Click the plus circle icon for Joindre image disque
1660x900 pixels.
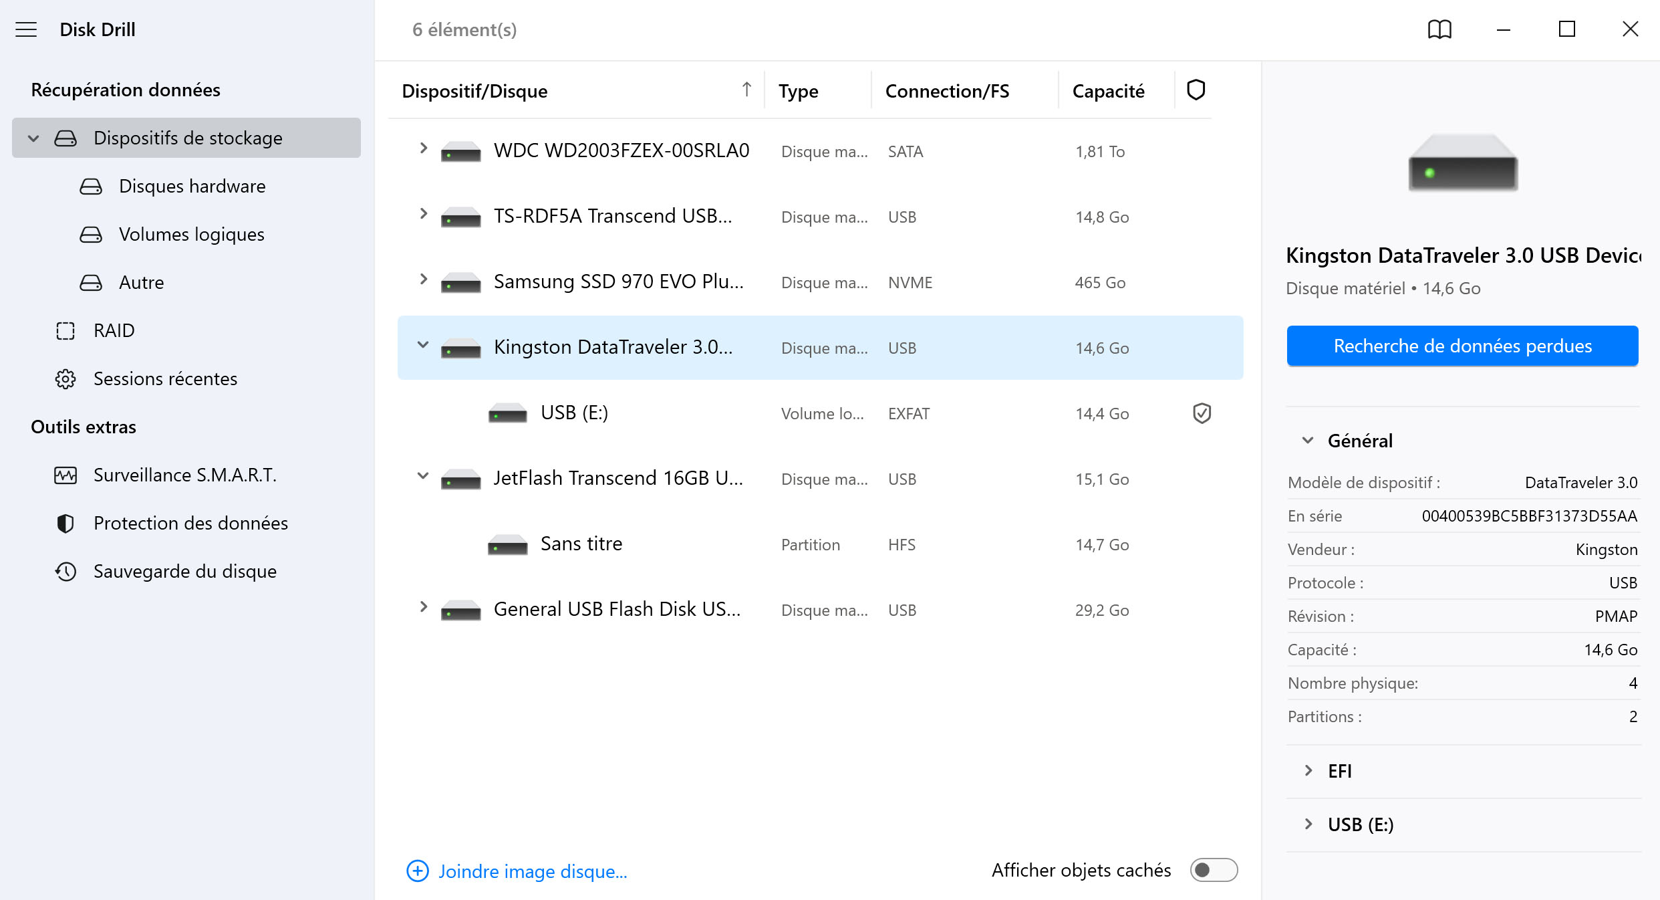click(x=418, y=871)
